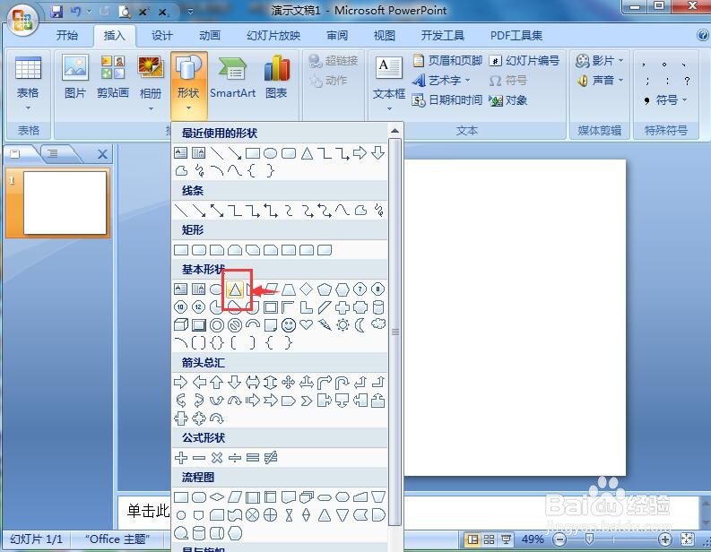Close the slides pane with X

tap(102, 154)
